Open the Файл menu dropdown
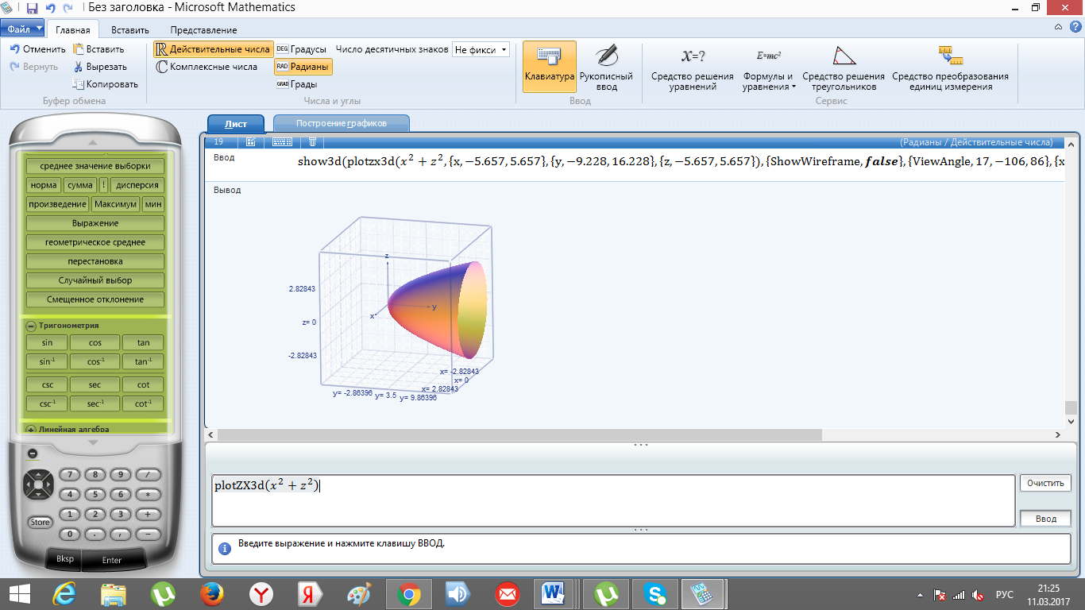The width and height of the screenshot is (1085, 610). coord(24,29)
